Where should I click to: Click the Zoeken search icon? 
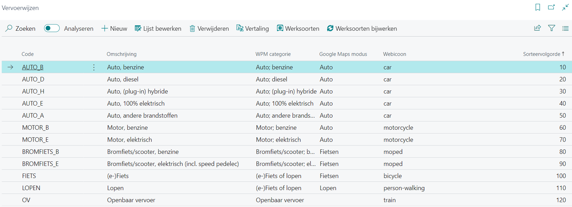[9, 28]
